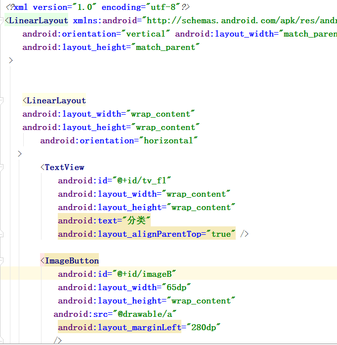Click the highlighted android:layout_marginLeft attribute name
This screenshot has width=337, height=345.
click(120, 328)
